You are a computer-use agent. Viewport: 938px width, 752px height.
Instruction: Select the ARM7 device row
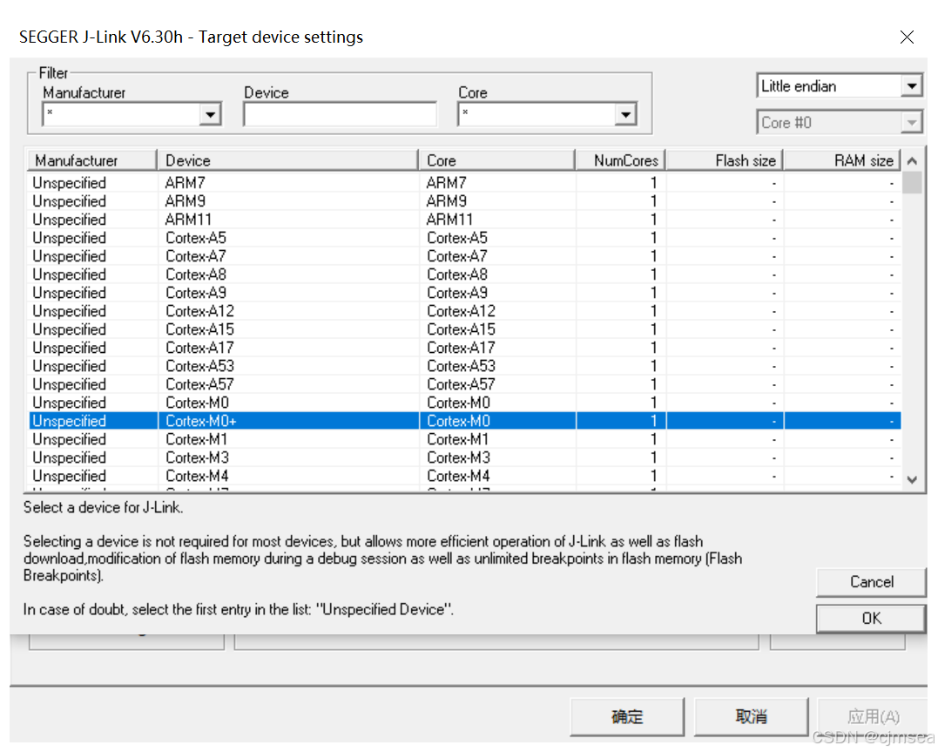pos(465,183)
